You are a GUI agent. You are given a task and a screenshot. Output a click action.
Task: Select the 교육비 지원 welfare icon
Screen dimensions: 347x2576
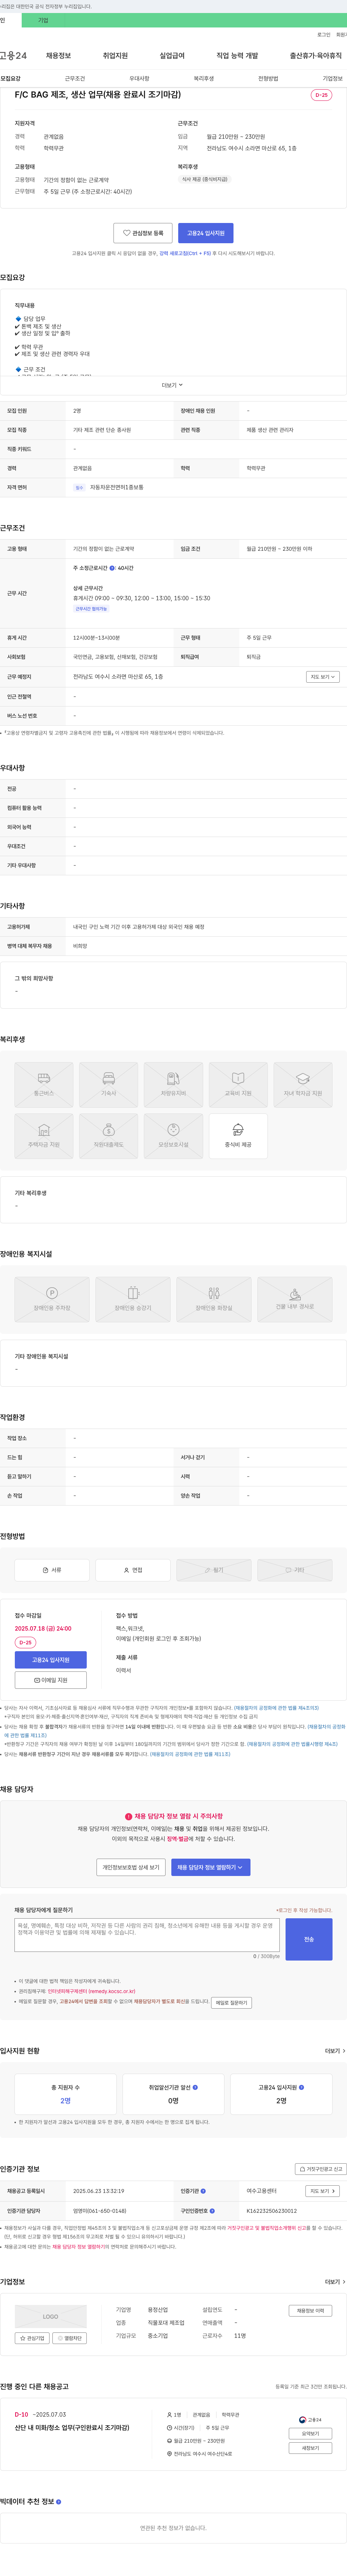click(238, 1085)
